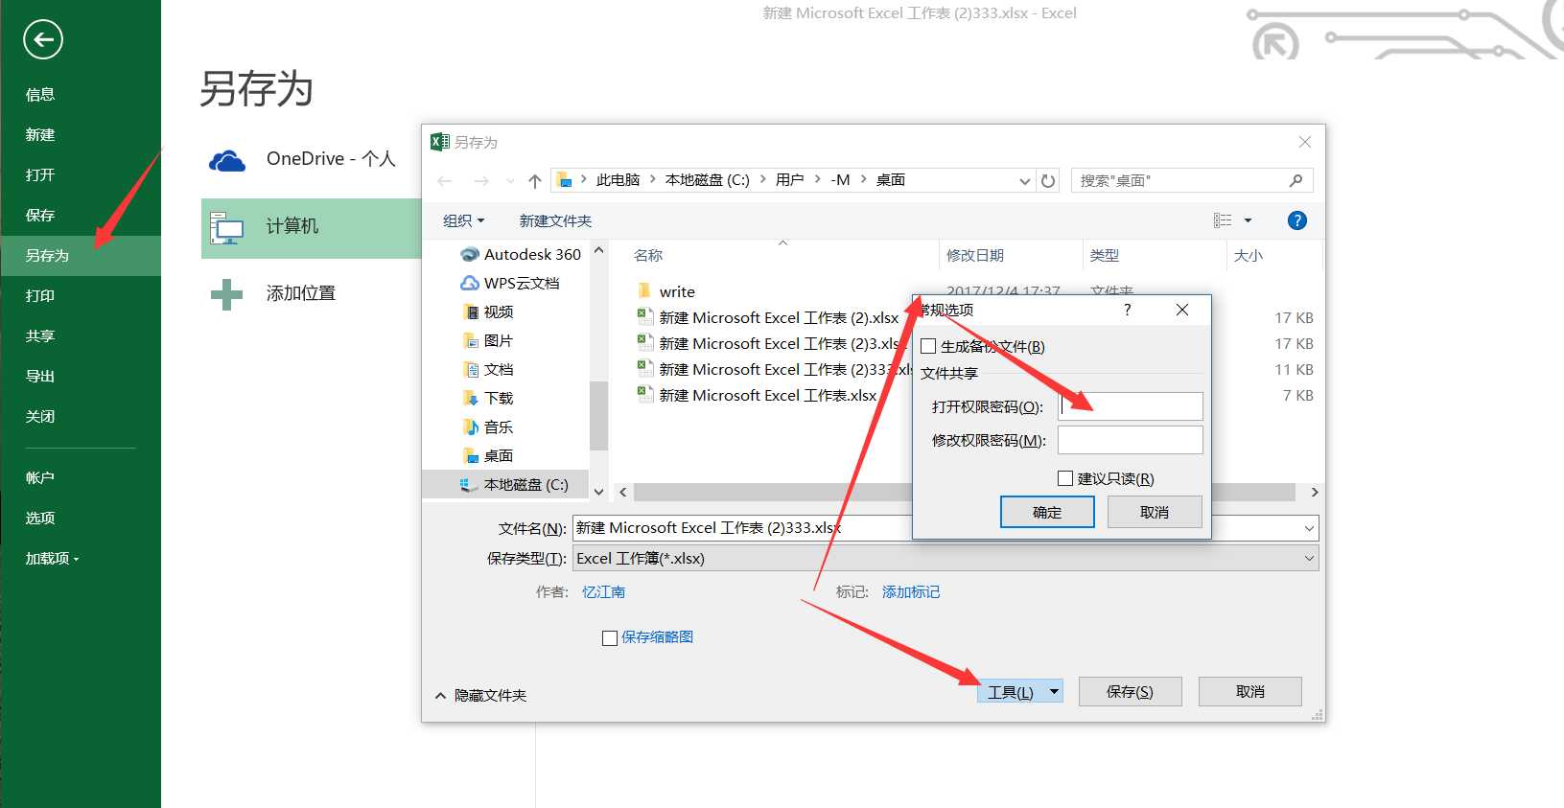This screenshot has width=1564, height=808.
Task: Click the green plus Add location icon
Action: [226, 294]
